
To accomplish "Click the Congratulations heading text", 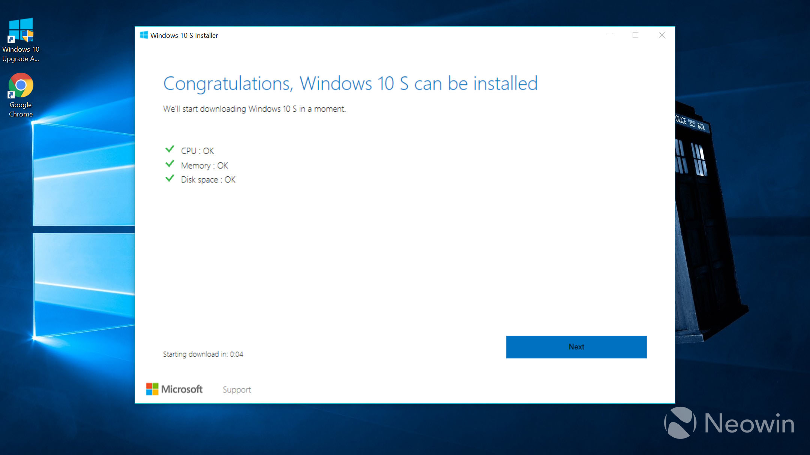I will pos(350,84).
